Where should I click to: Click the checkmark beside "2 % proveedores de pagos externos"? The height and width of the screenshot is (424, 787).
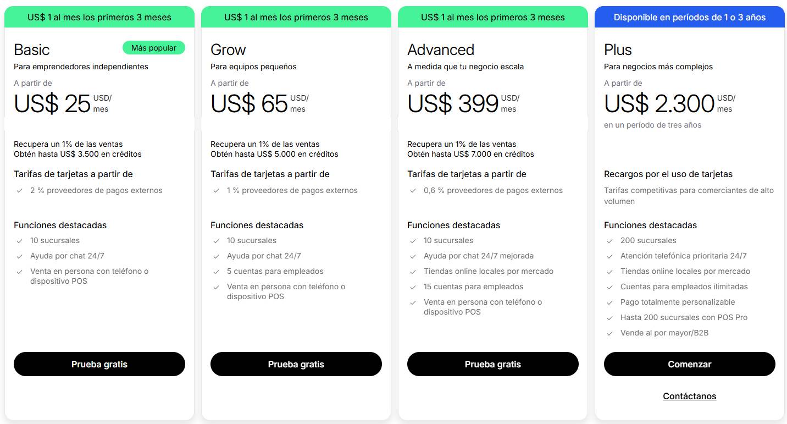pyautogui.click(x=19, y=190)
